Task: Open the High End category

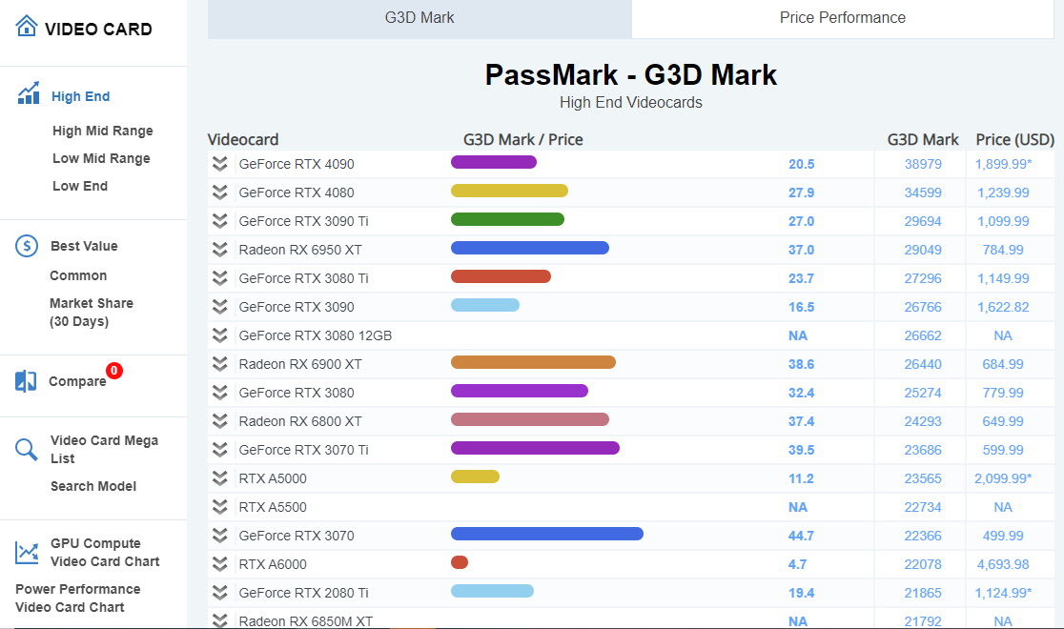Action: point(81,96)
